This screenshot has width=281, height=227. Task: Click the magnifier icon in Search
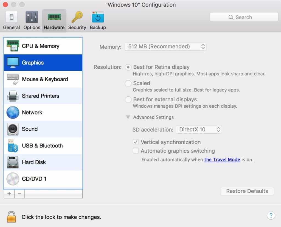[x=231, y=17]
